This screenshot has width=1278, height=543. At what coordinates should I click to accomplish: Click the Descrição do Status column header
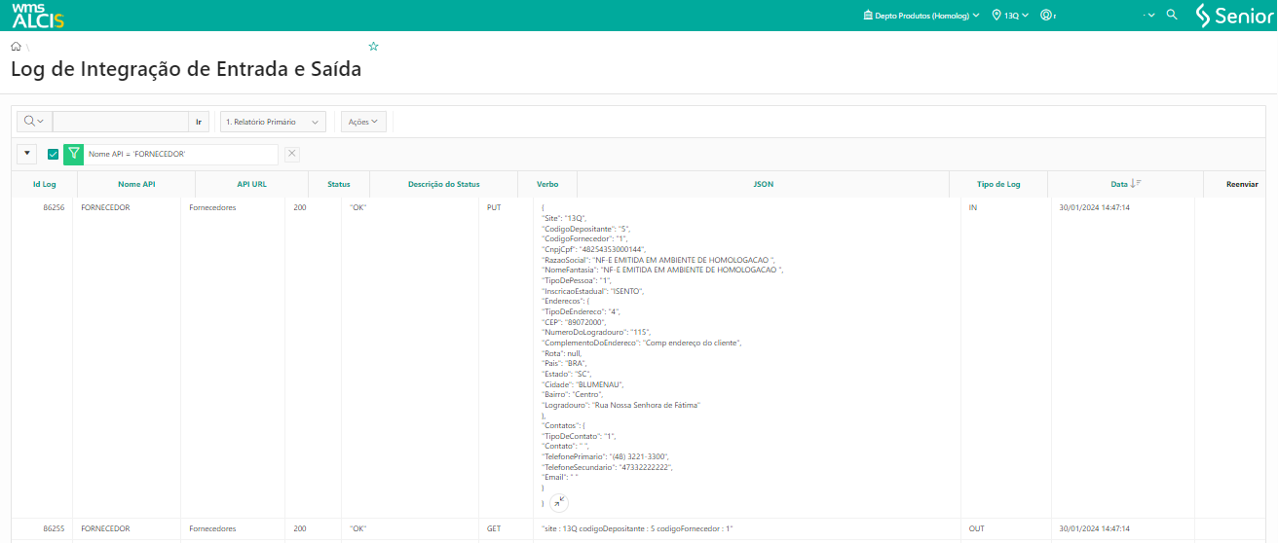444,184
